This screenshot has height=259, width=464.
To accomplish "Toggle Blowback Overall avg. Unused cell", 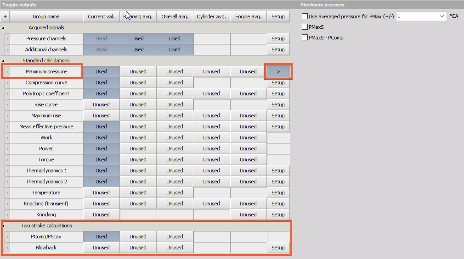I will (175, 248).
